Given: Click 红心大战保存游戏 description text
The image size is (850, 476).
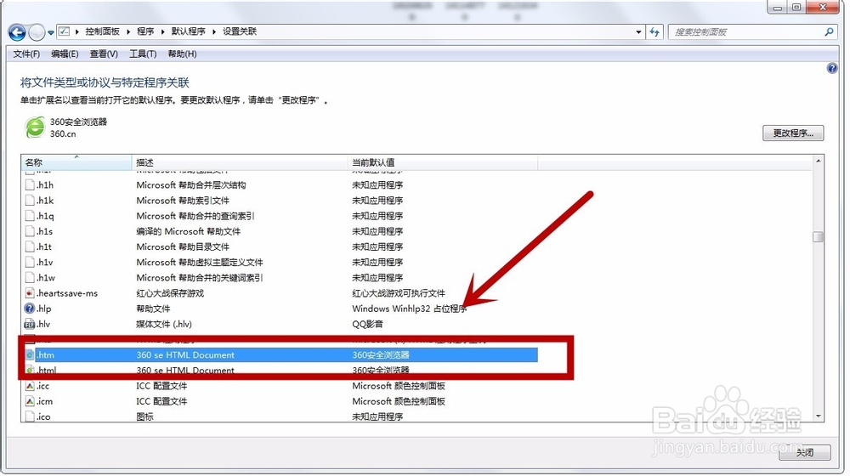Looking at the screenshot, I should (x=170, y=293).
